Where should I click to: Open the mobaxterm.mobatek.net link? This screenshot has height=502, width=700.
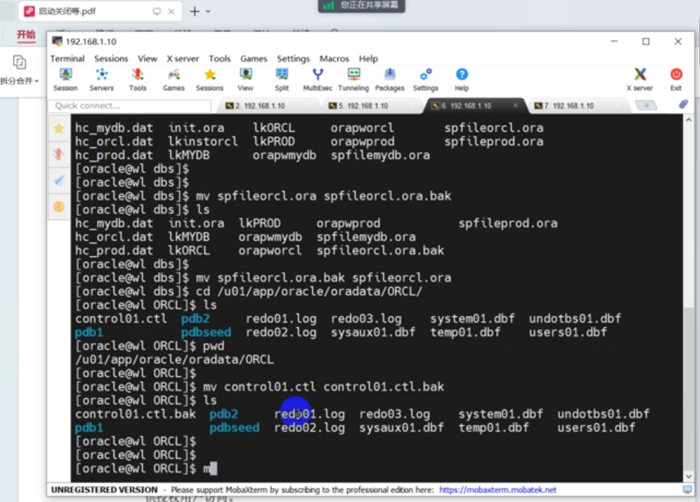(x=498, y=489)
